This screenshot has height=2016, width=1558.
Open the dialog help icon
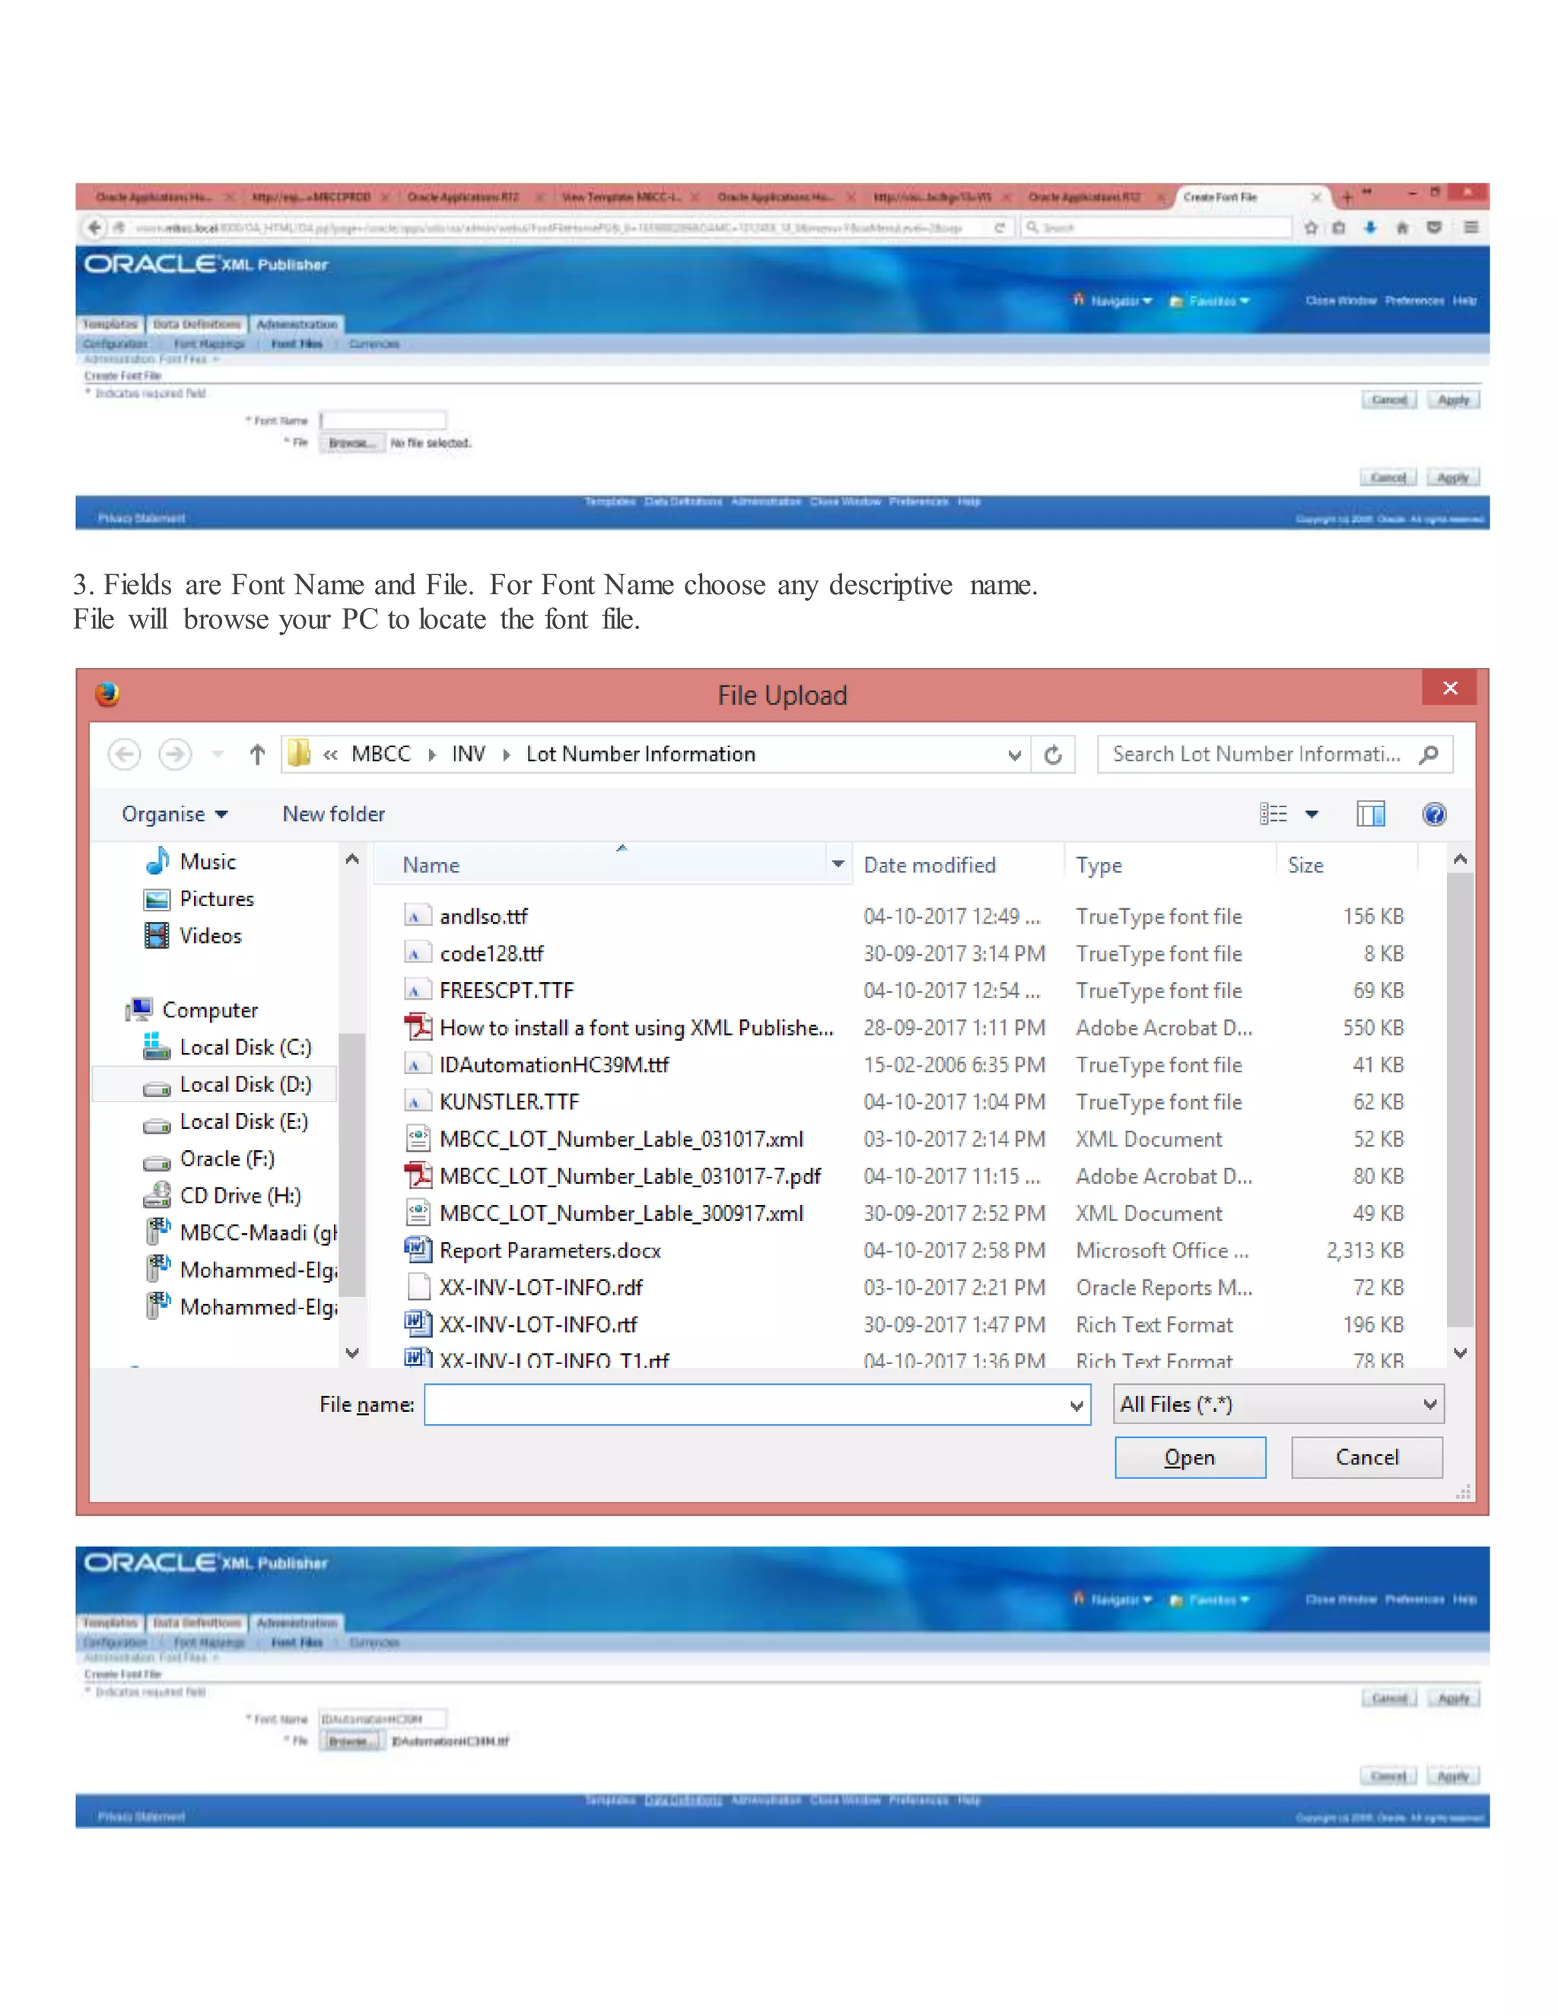tap(1434, 813)
